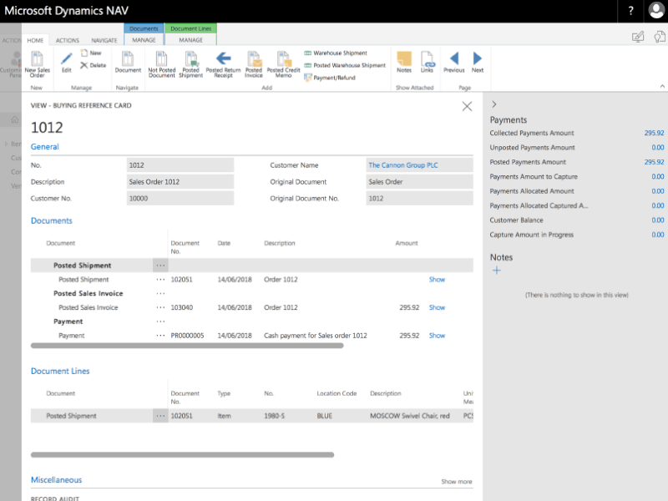Click the New button in Manage group

pos(91,53)
